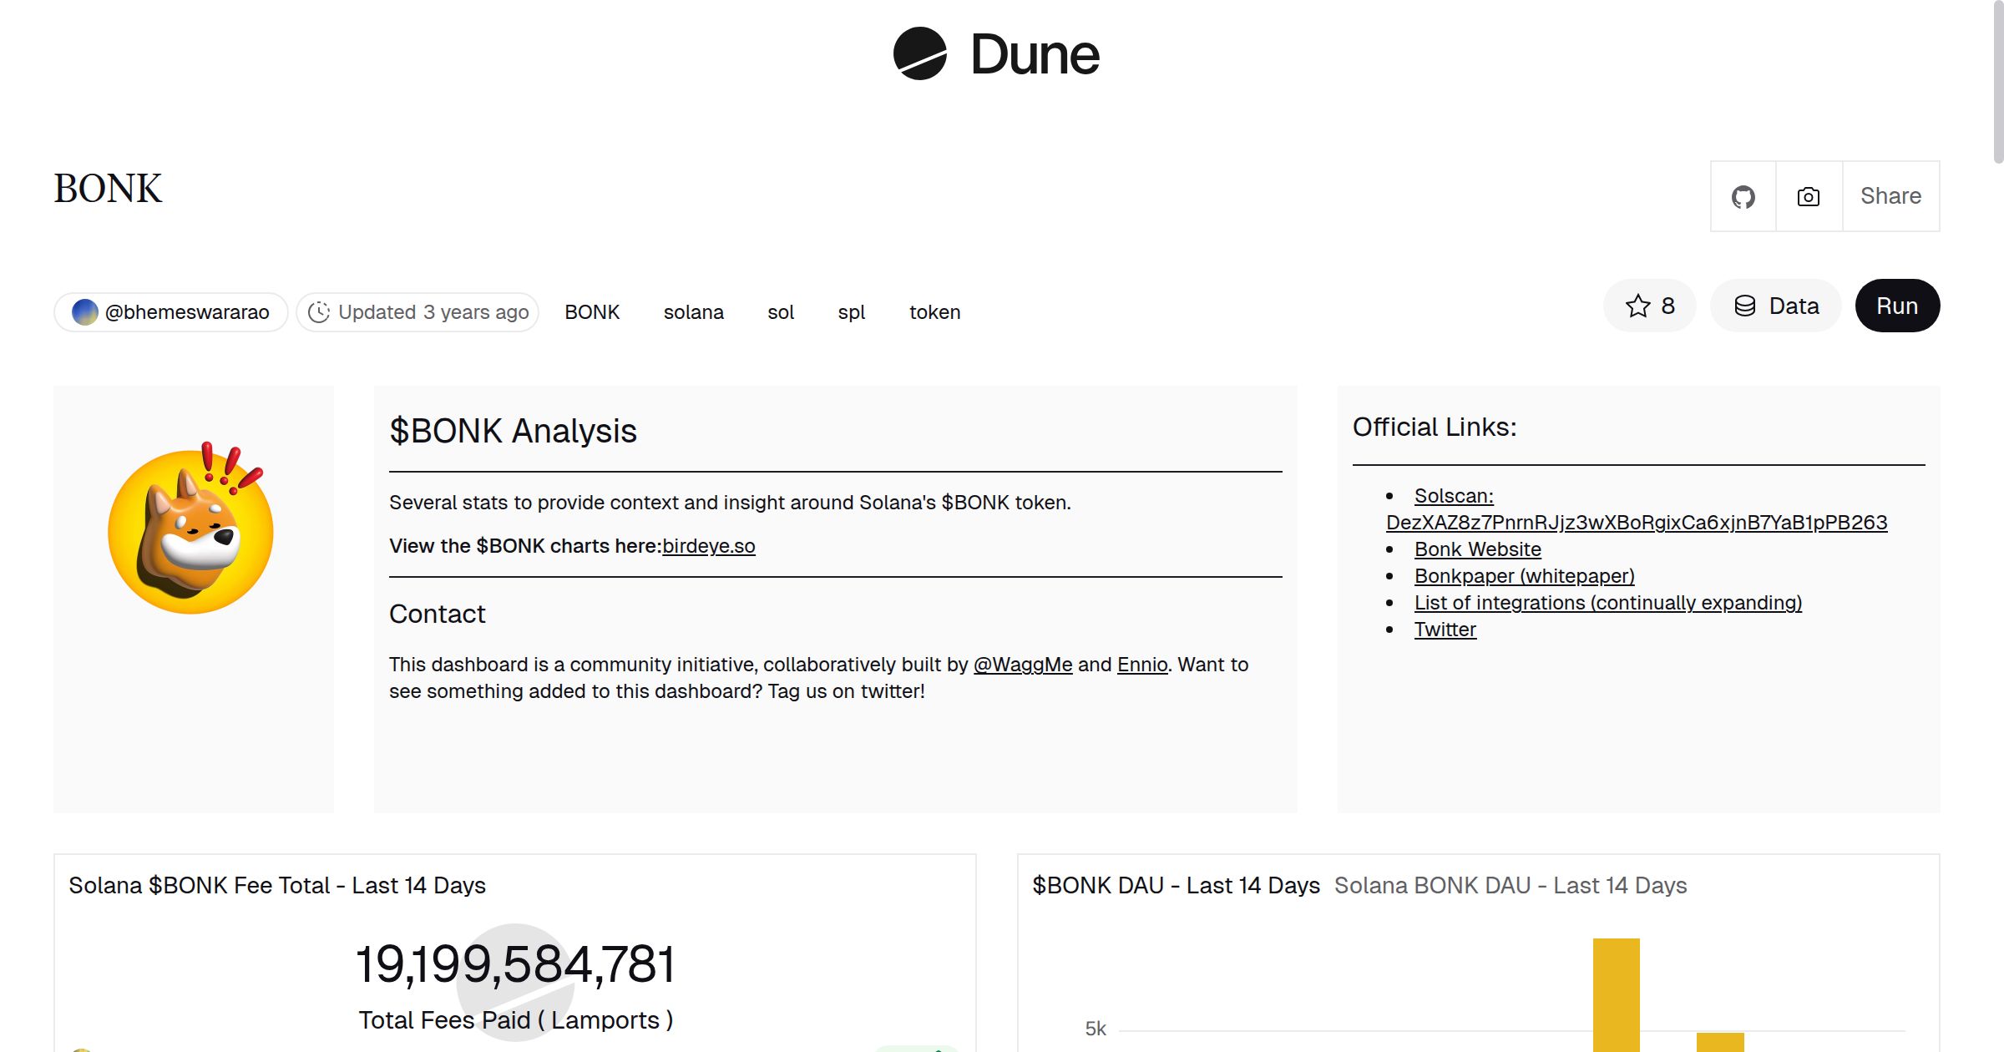
Task: Open the Bonk Website link
Action: pos(1478,549)
